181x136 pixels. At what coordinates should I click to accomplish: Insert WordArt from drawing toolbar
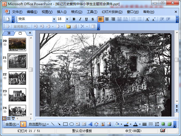point(90,124)
